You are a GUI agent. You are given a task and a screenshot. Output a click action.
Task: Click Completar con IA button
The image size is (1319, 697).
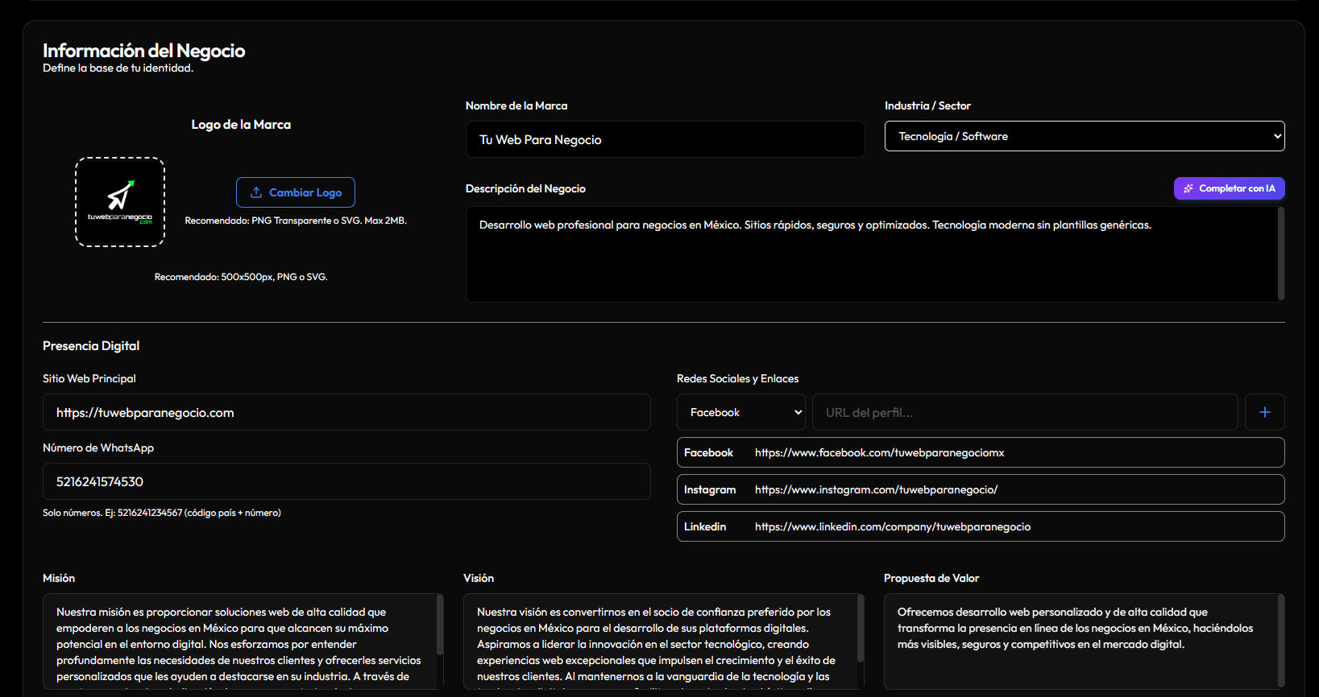[x=1229, y=188]
